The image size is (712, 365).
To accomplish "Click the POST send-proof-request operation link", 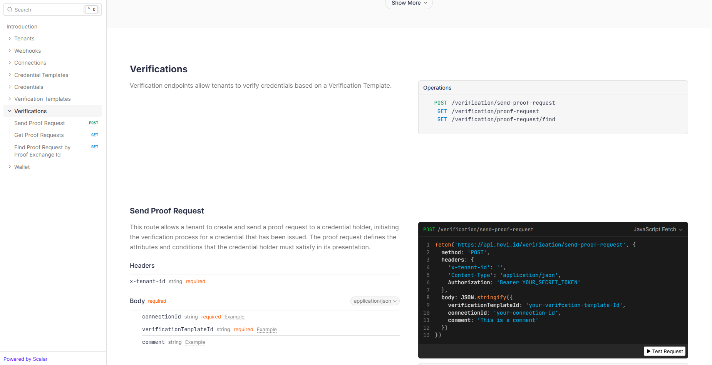I will [x=503, y=103].
